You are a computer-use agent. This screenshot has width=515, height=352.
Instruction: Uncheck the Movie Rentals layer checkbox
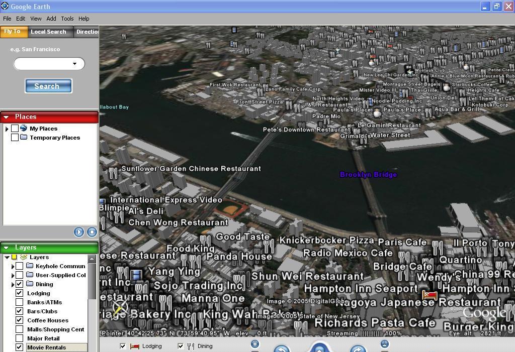tap(20, 347)
